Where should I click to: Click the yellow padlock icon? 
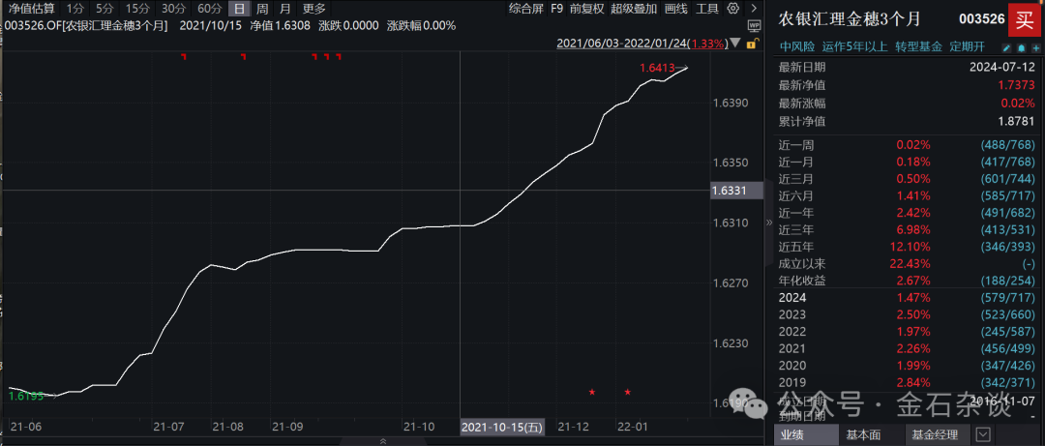click(751, 44)
